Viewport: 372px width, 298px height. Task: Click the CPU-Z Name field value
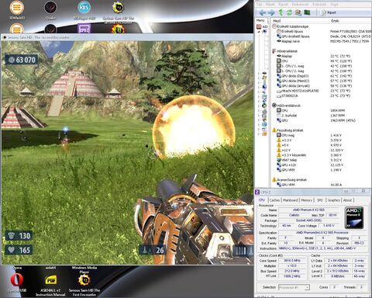point(308,210)
